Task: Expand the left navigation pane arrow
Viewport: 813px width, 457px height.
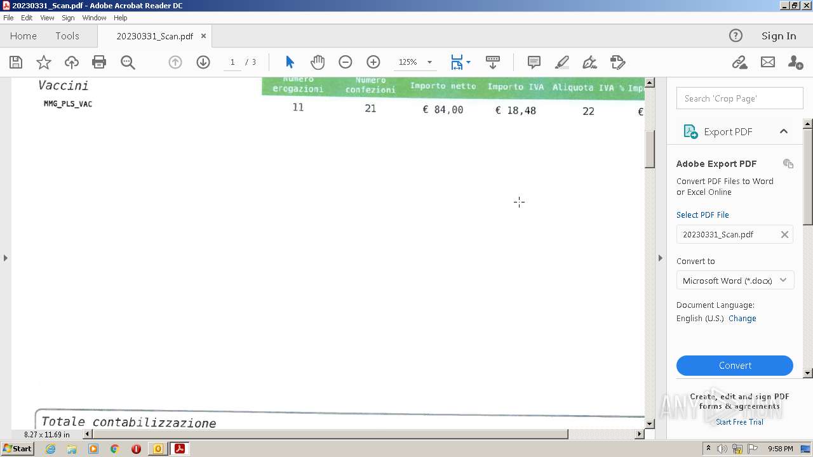Action: 6,258
